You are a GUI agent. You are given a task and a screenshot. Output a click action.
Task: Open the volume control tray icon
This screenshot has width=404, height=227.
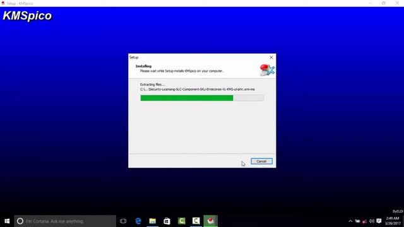(372, 221)
